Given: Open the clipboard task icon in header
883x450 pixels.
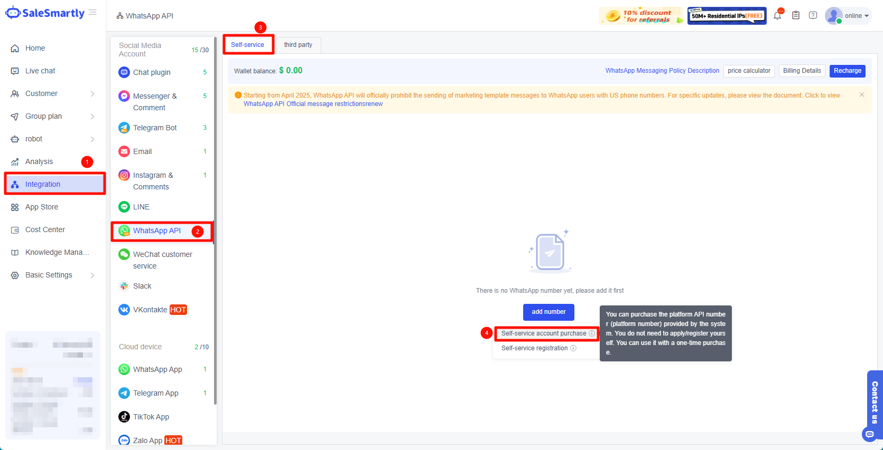Looking at the screenshot, I should click(796, 15).
